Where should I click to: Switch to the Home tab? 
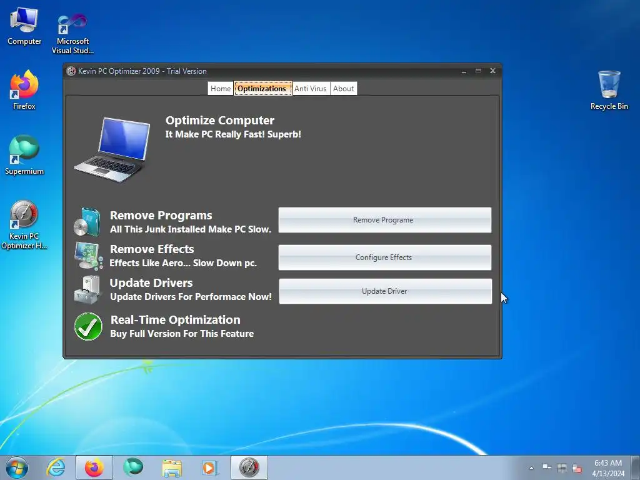pos(221,89)
